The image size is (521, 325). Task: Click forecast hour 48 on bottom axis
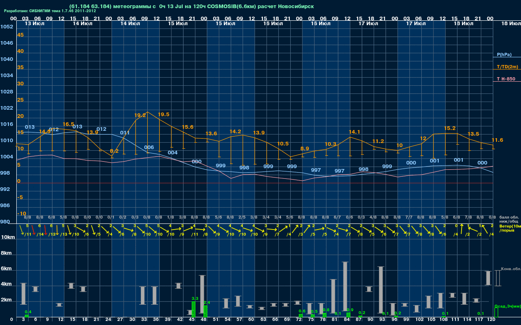[204, 320]
